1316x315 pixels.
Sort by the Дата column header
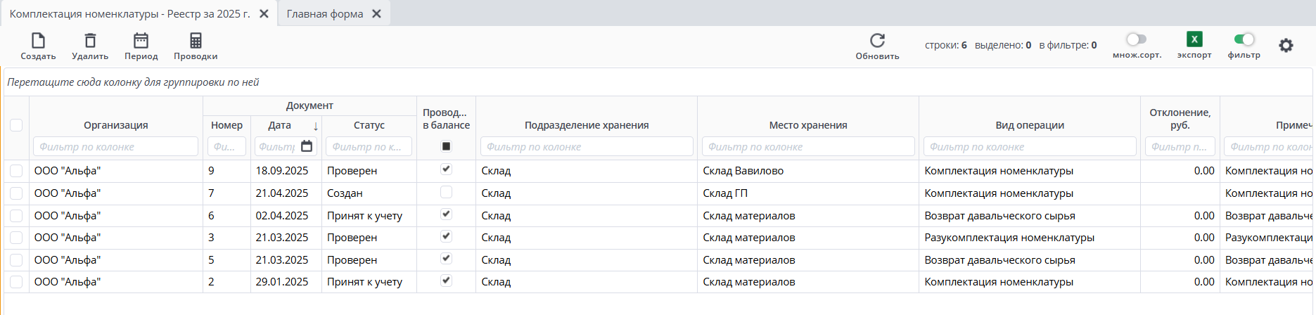[280, 125]
